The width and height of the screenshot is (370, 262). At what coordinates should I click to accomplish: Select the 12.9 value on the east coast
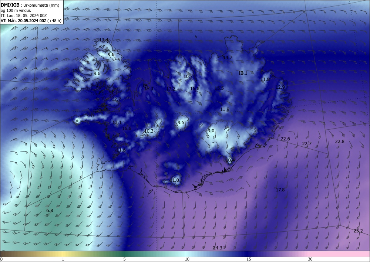pyautogui.click(x=280, y=87)
